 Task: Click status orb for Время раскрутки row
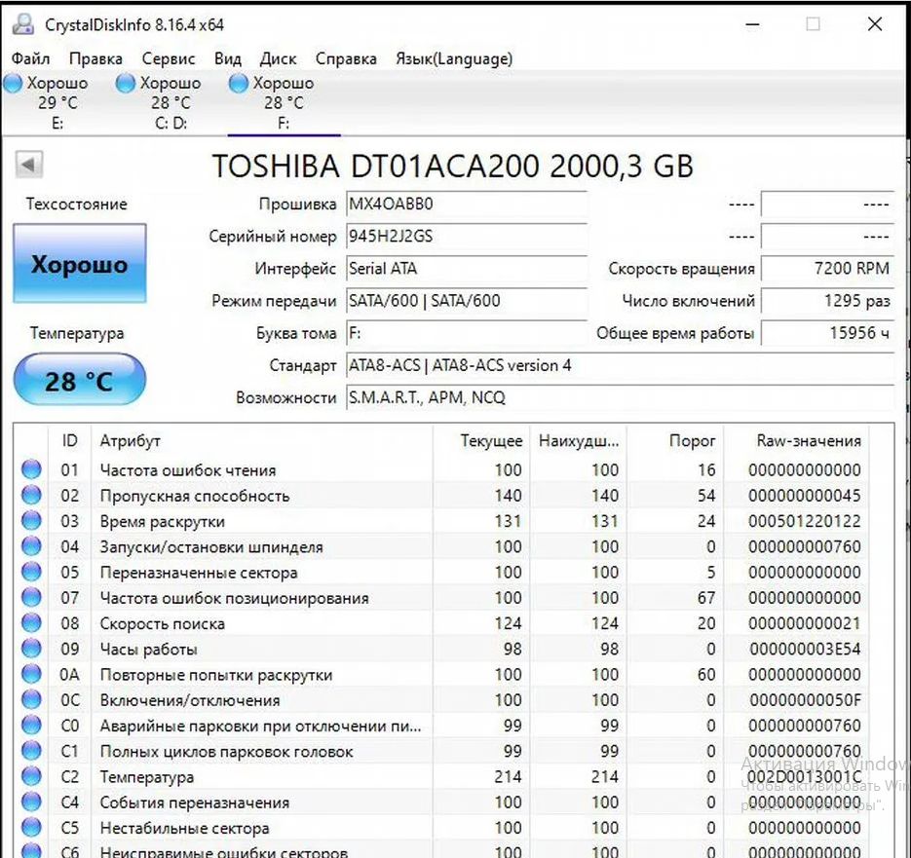[31, 520]
